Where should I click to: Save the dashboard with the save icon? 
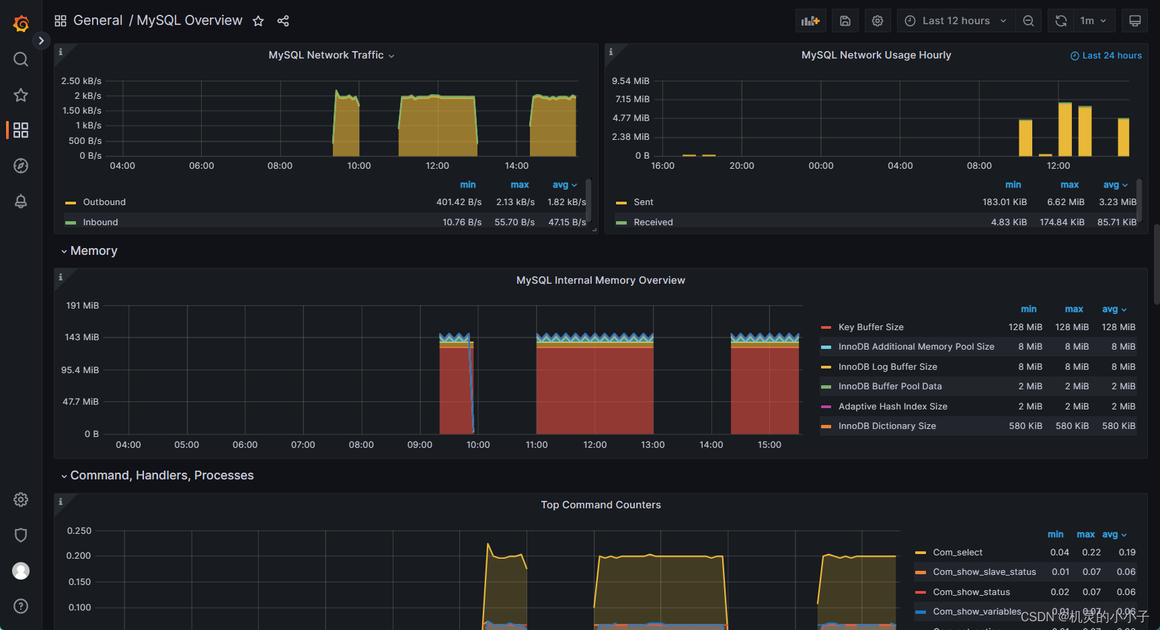click(x=845, y=21)
